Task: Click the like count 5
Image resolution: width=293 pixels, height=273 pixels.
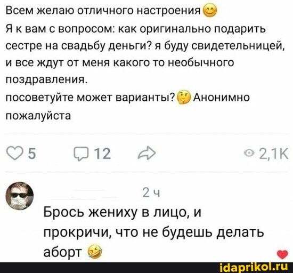Action: point(32,154)
